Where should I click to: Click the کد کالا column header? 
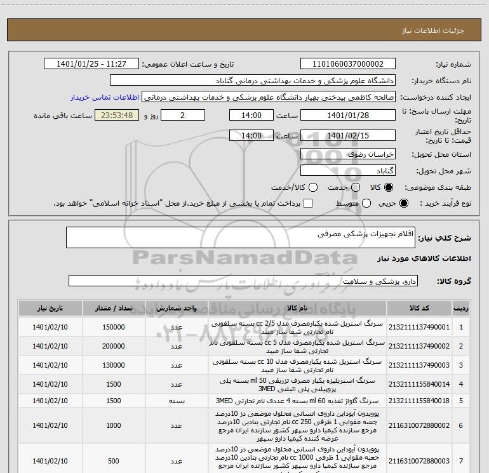[x=419, y=309]
